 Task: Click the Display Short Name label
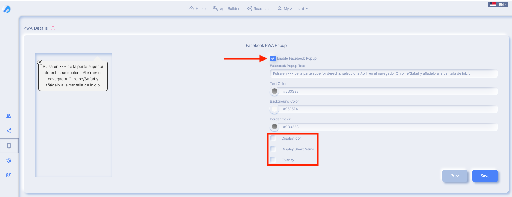click(298, 149)
